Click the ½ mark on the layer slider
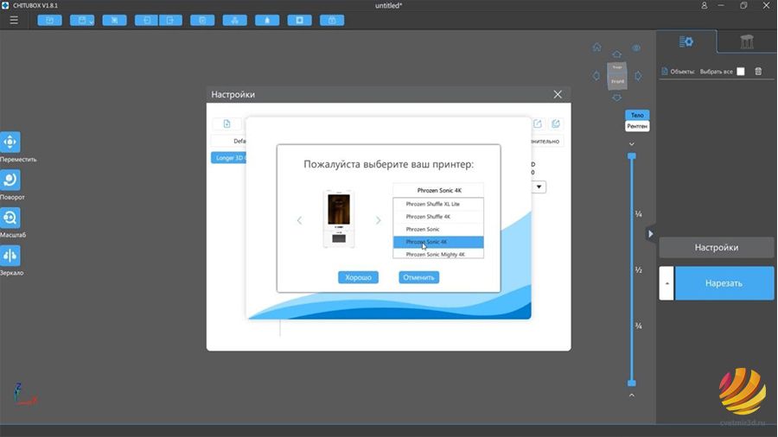 coord(639,270)
